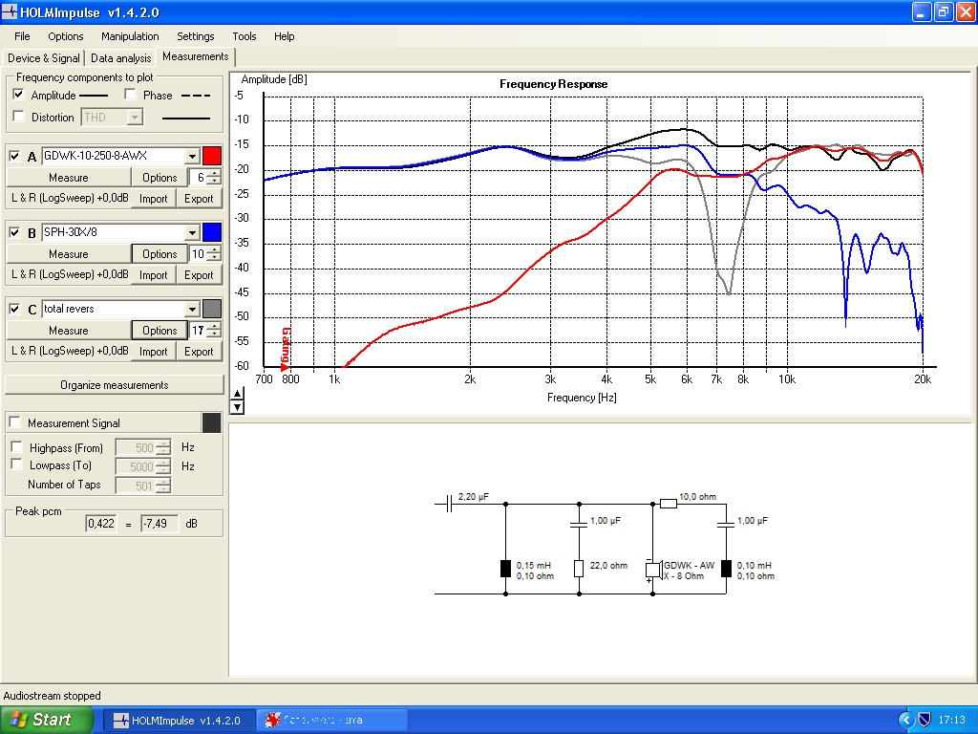
Task: Click the Number of Taps spinner arrows
Action: coord(163,485)
